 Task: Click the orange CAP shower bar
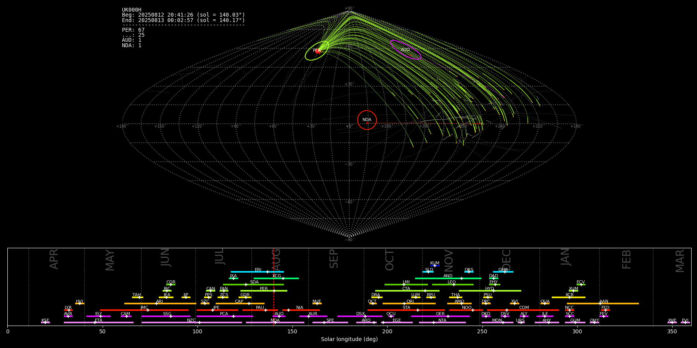[x=240, y=304]
